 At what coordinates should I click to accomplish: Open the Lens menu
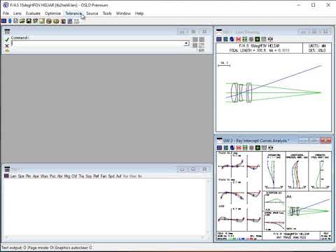(x=17, y=13)
